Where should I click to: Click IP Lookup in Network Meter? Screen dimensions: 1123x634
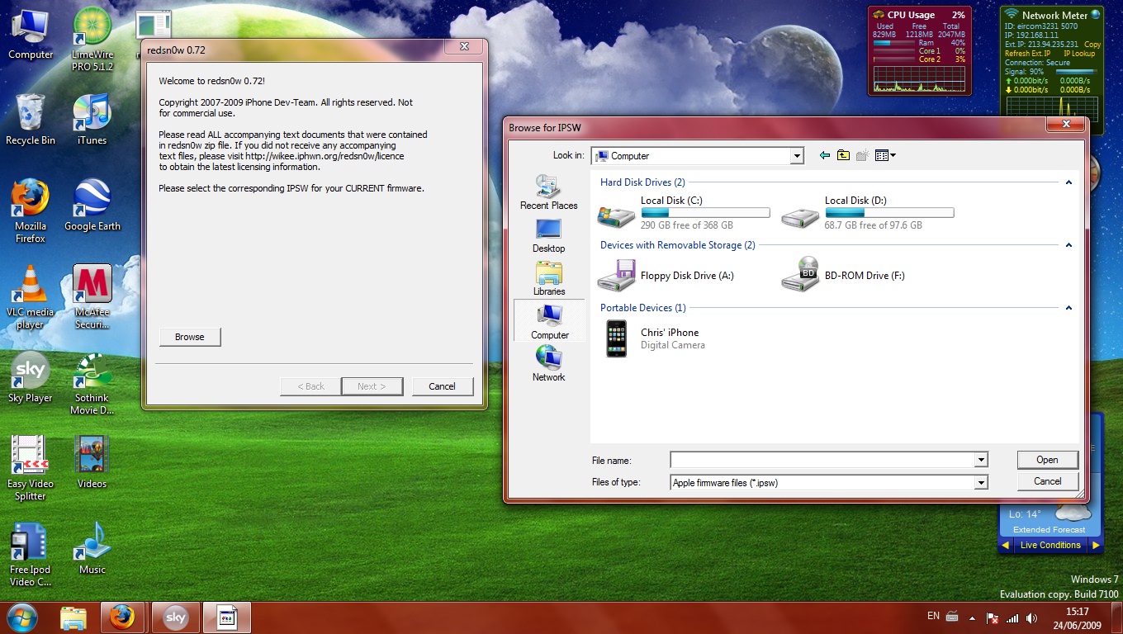coord(1079,54)
